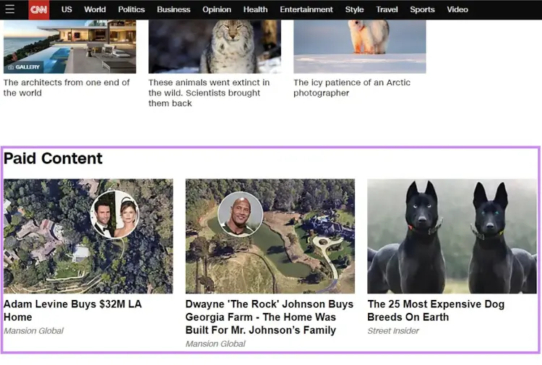Image resolution: width=542 pixels, height=365 pixels.
Task: Open the Adam Levine aerial mansion image
Action: [x=88, y=236]
